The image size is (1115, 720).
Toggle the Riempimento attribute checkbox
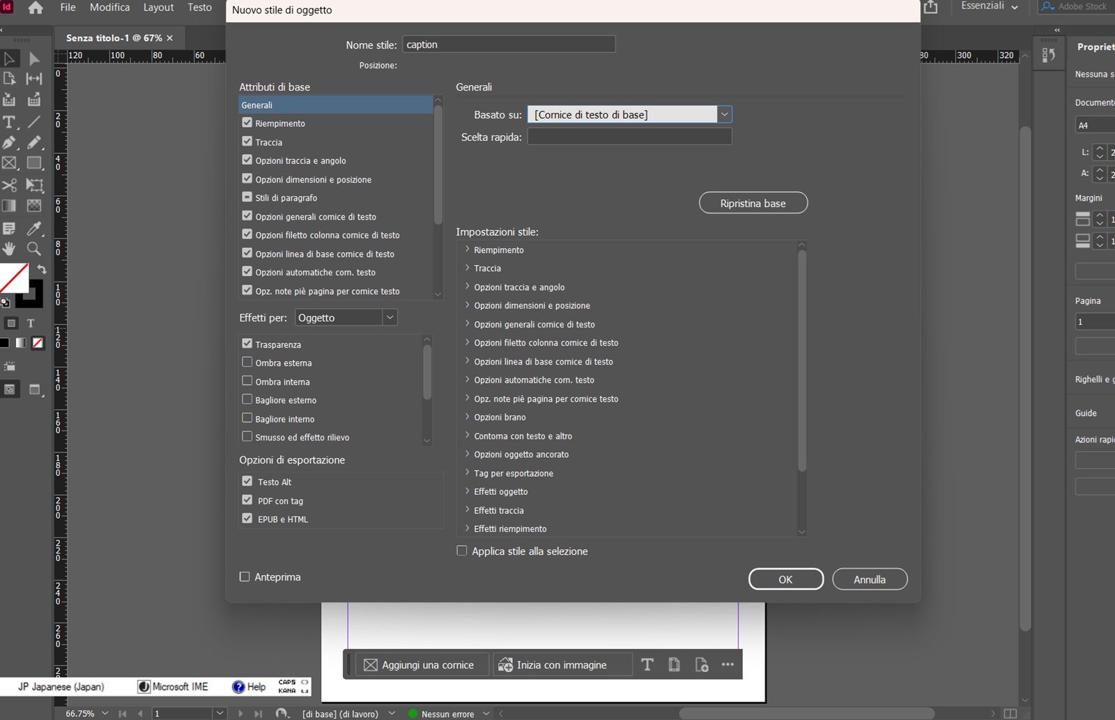pos(247,123)
